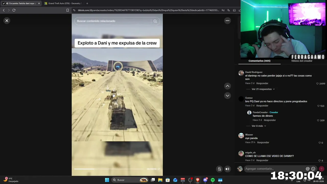Open Outlook from taskbar

click(175, 180)
